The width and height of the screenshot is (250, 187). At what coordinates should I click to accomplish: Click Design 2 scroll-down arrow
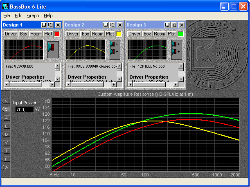tap(119, 79)
